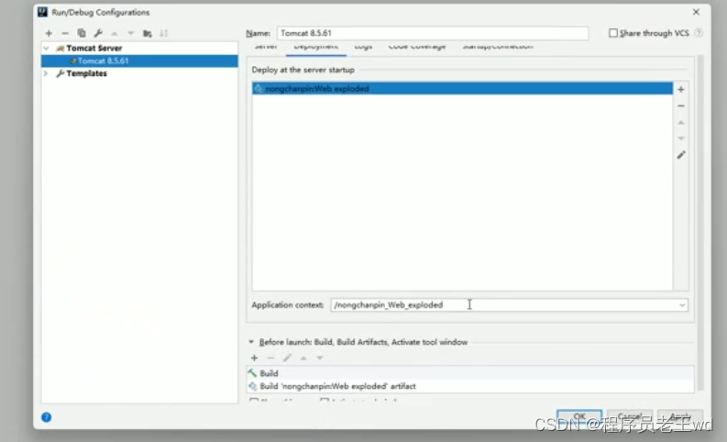The height and width of the screenshot is (442, 727).
Task: Select Tomcat Server group label
Action: click(x=94, y=48)
